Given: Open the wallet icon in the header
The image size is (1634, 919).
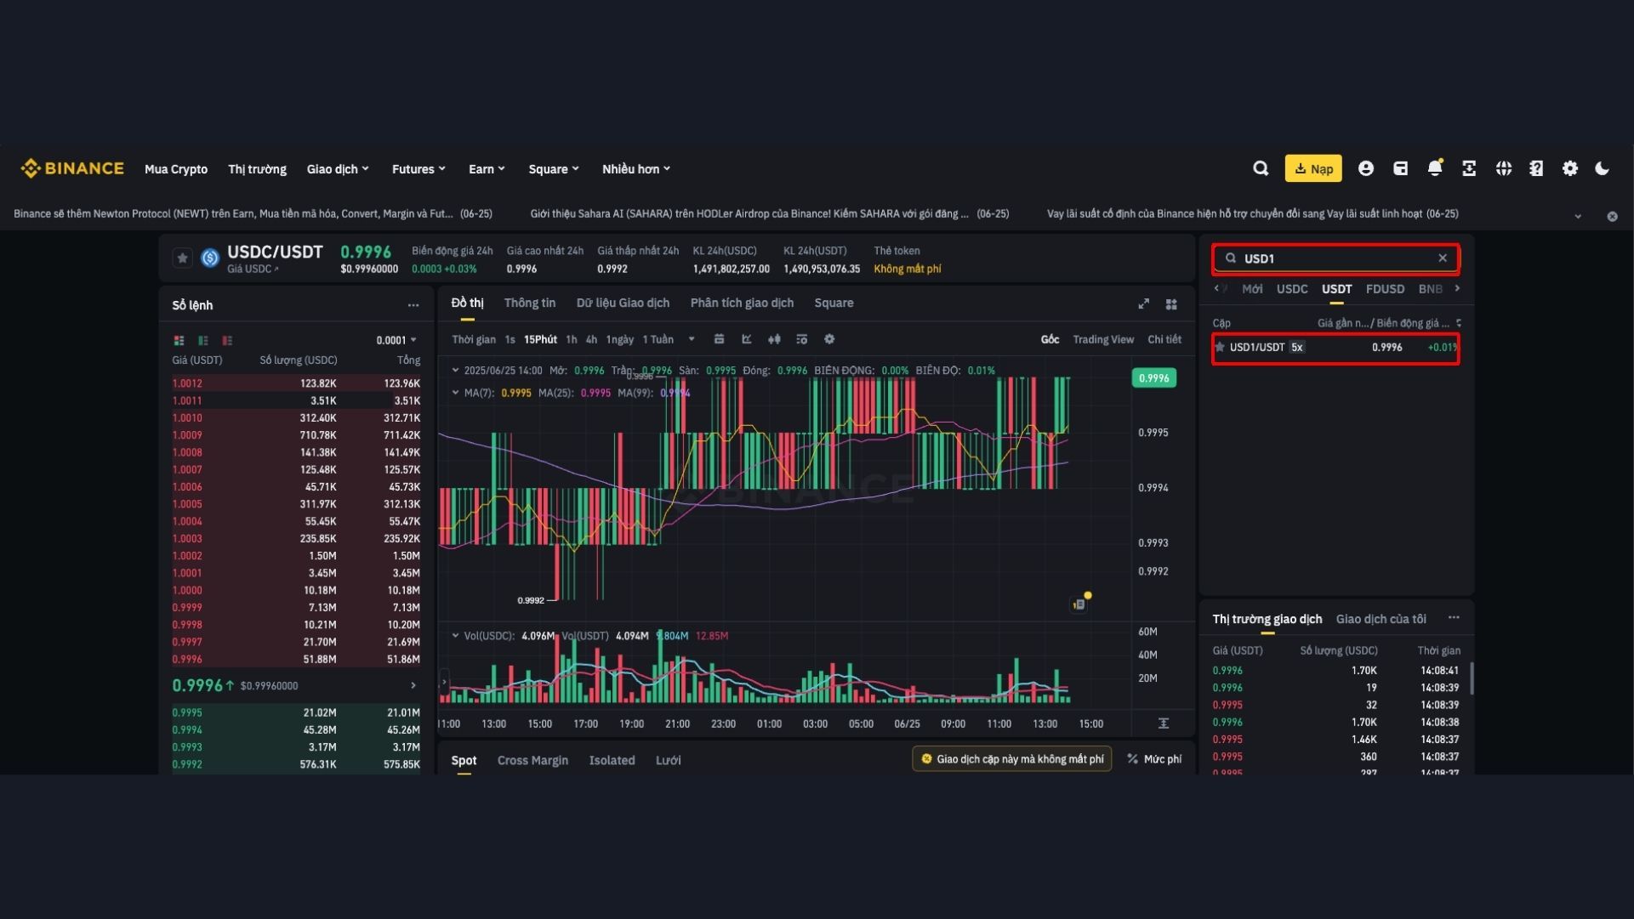Looking at the screenshot, I should [1401, 168].
